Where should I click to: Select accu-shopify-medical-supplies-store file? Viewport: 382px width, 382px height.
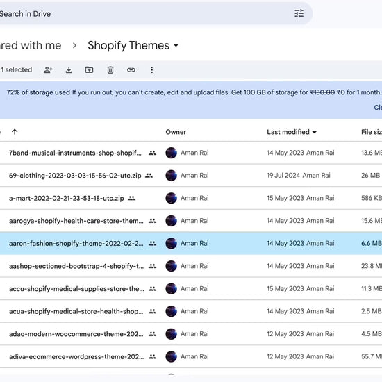(76, 289)
